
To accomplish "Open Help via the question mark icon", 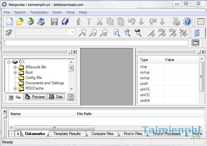I will click(187, 22).
